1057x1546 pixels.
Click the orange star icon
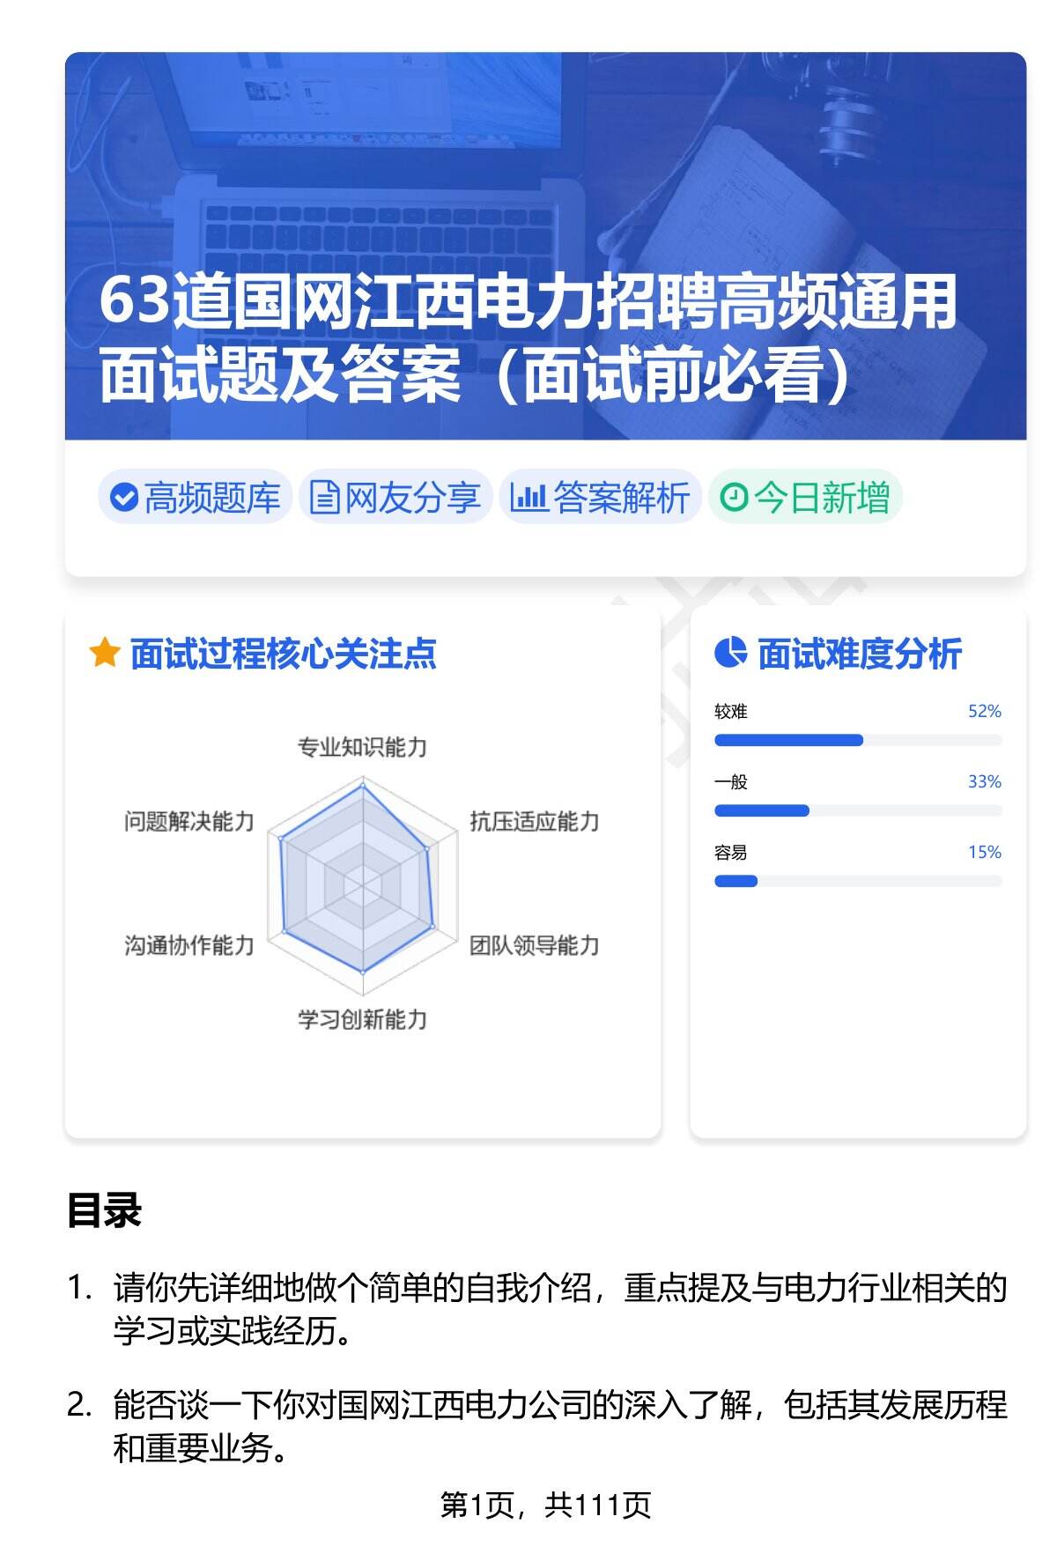tap(105, 654)
